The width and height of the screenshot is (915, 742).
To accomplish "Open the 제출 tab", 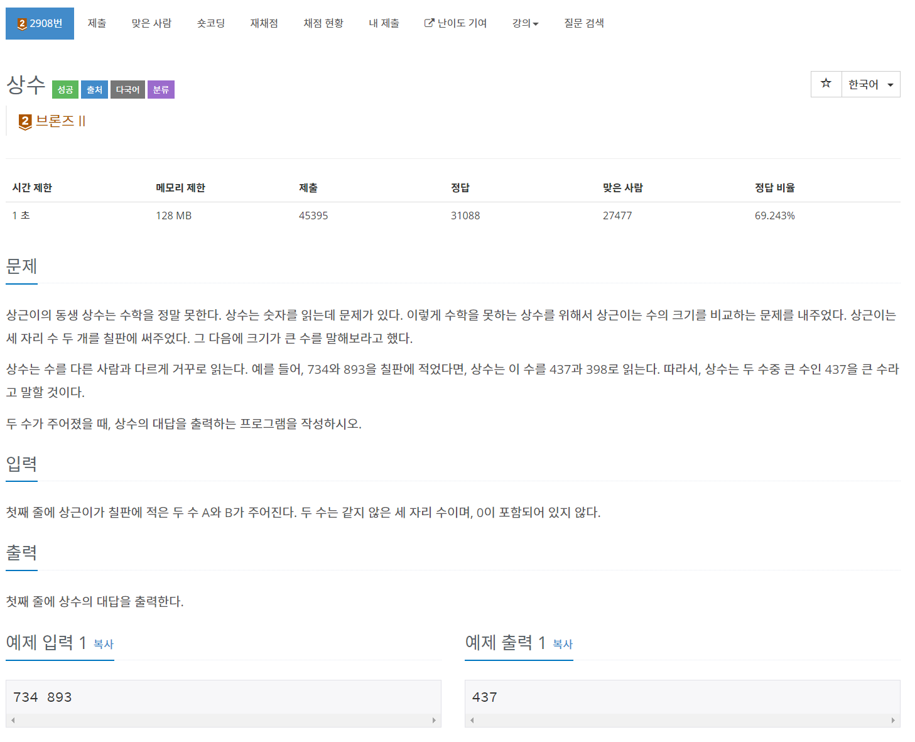I will pos(97,23).
